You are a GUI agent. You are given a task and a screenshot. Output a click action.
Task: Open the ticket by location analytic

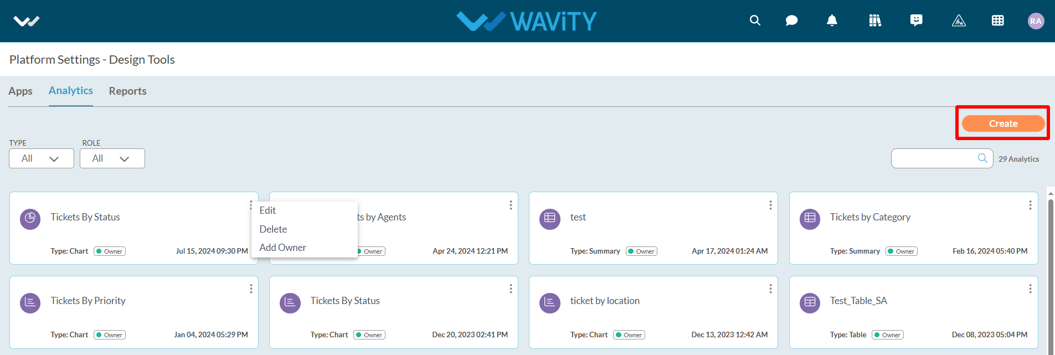pyautogui.click(x=605, y=301)
